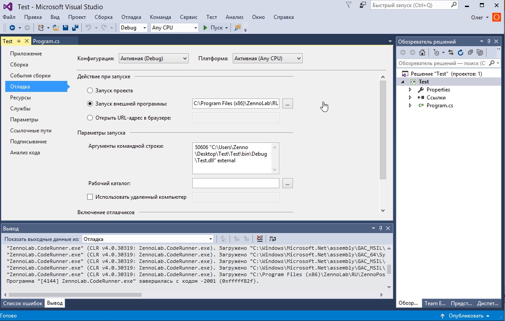Open the Платформа Активная (Any CPU) dropdown
Image resolution: width=505 pixels, height=321 pixels.
(x=267, y=58)
